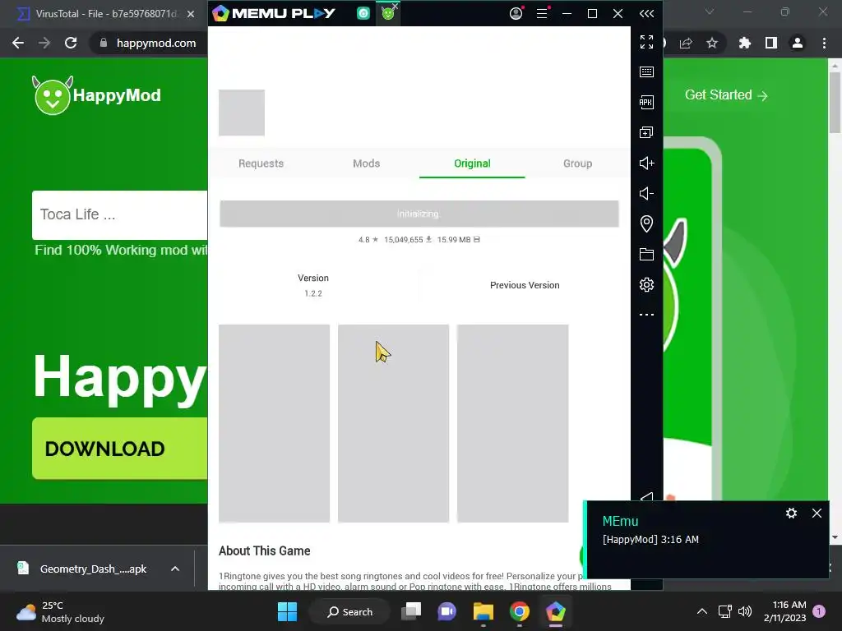This screenshot has height=631, width=842.
Task: Open shared folder icon in MEmu sidebar
Action: tap(646, 255)
